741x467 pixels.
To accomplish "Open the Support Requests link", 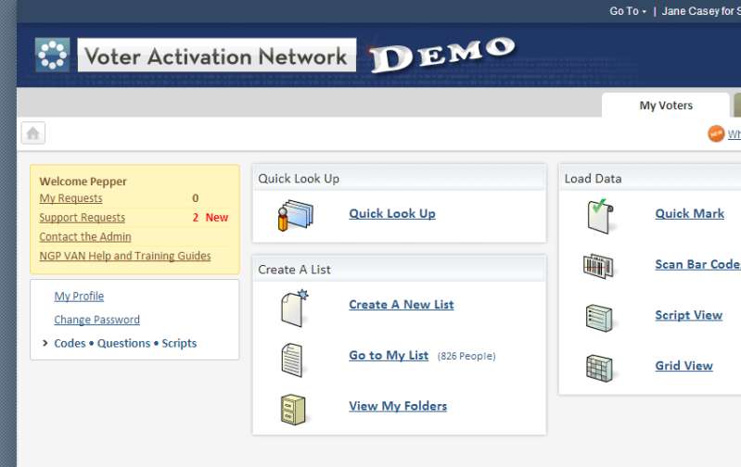I will (83, 218).
